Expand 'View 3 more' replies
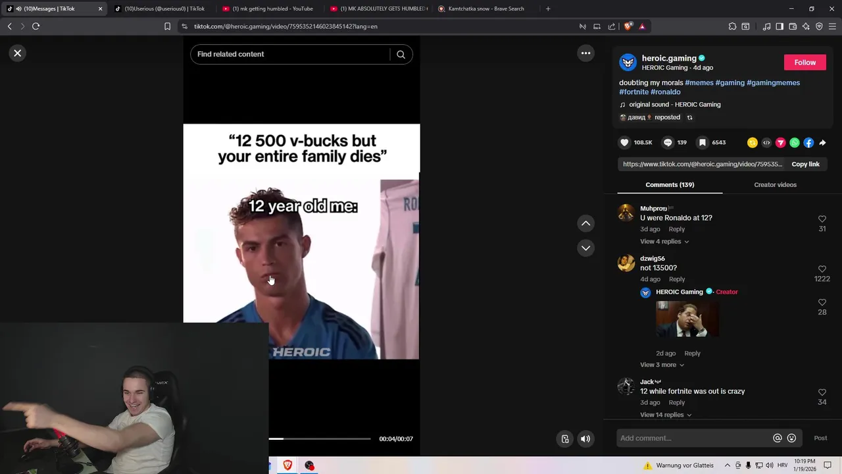842x474 pixels. 662,365
